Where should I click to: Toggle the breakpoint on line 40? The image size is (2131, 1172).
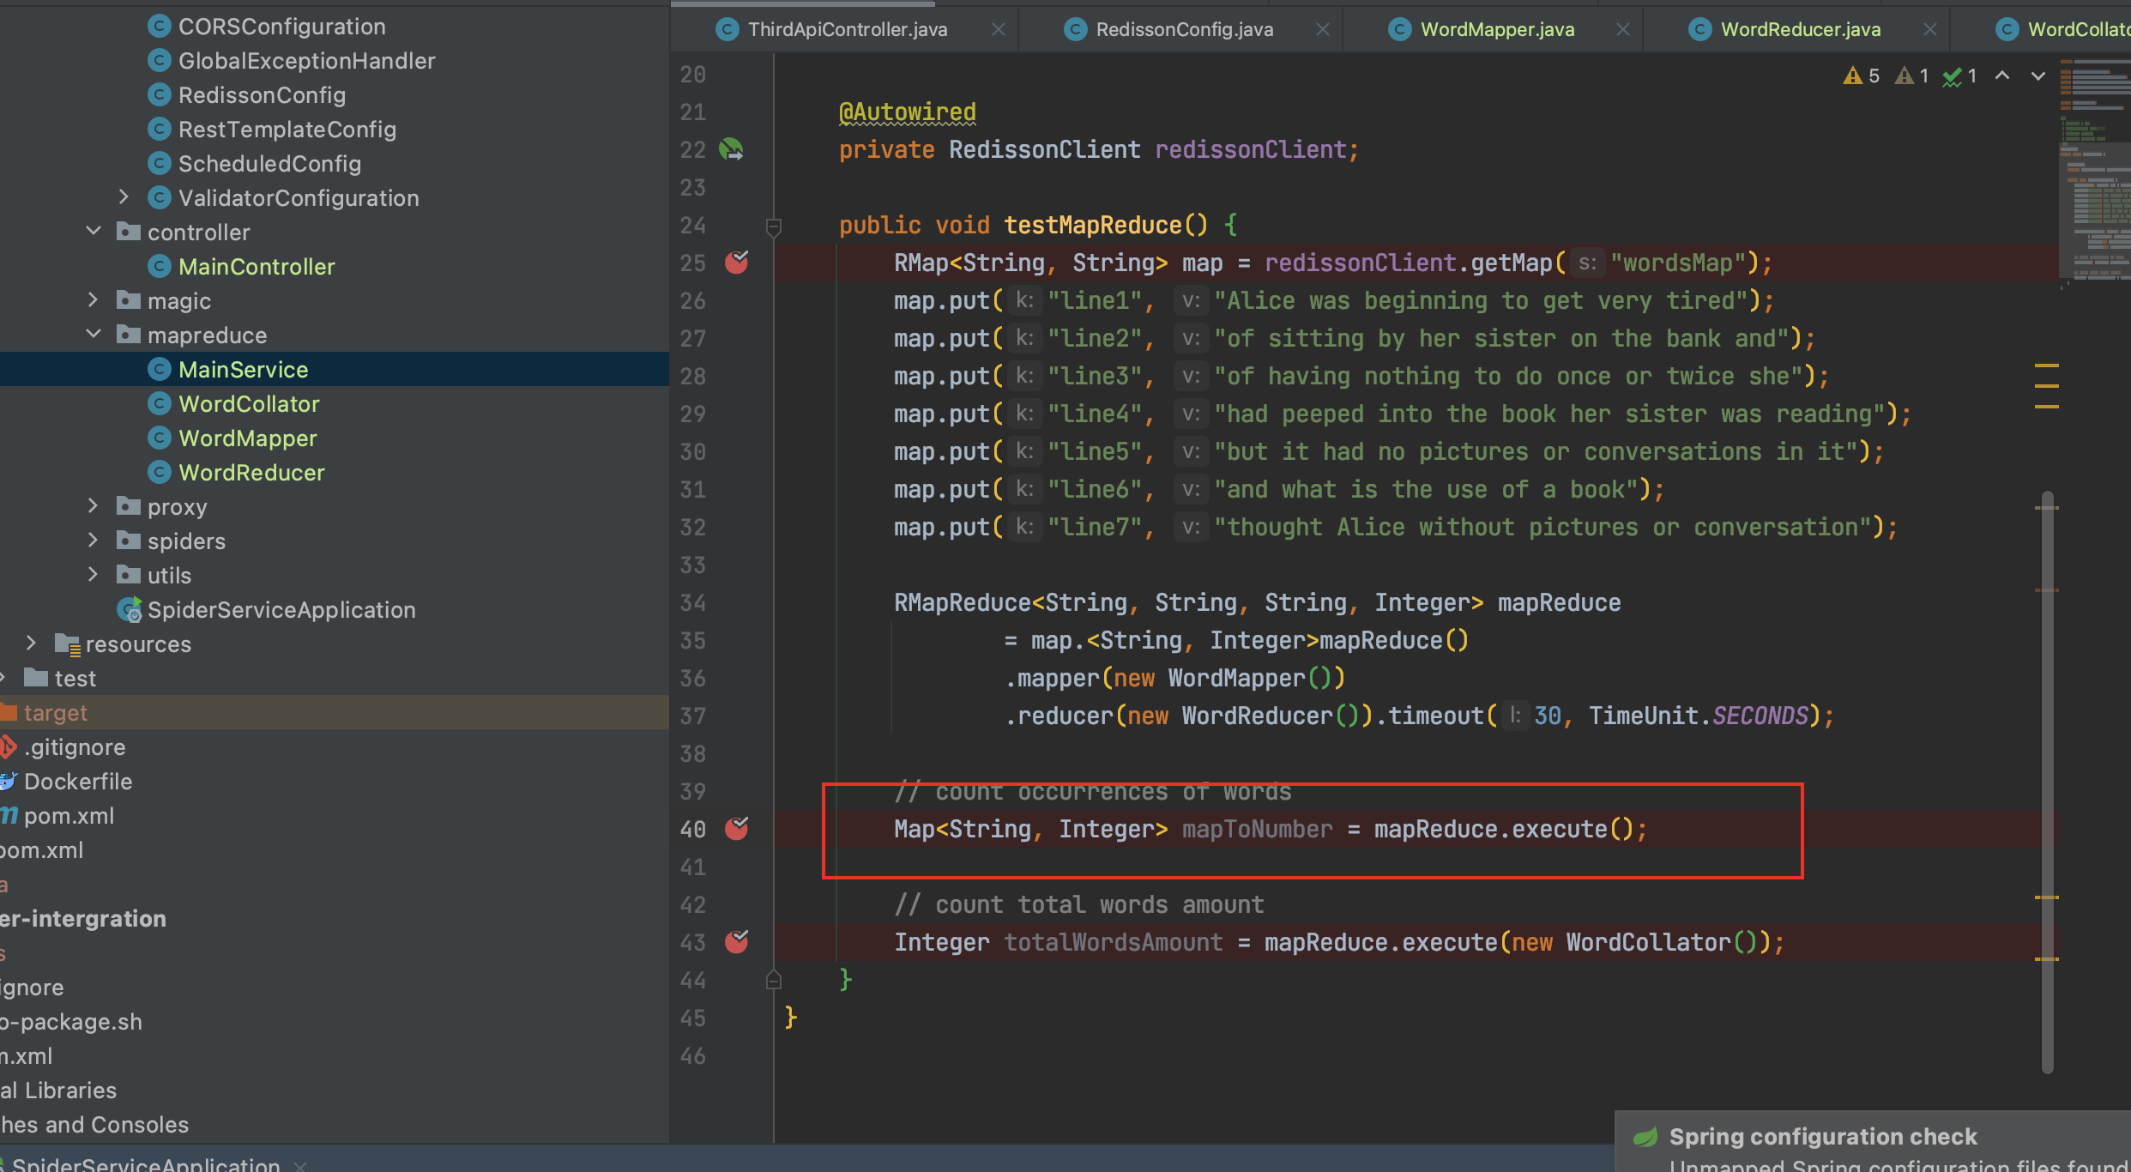(x=736, y=828)
